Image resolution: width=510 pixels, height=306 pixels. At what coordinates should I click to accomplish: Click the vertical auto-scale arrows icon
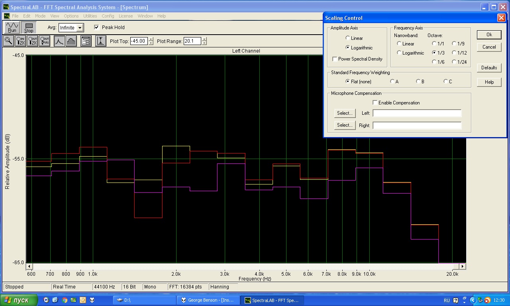click(101, 41)
